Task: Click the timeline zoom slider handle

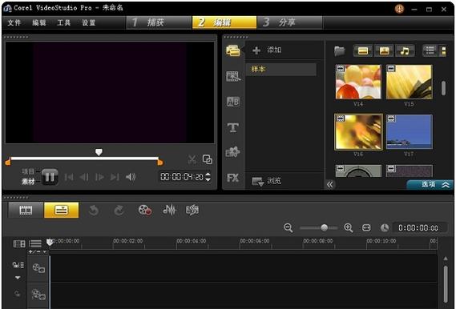Action: coord(325,227)
